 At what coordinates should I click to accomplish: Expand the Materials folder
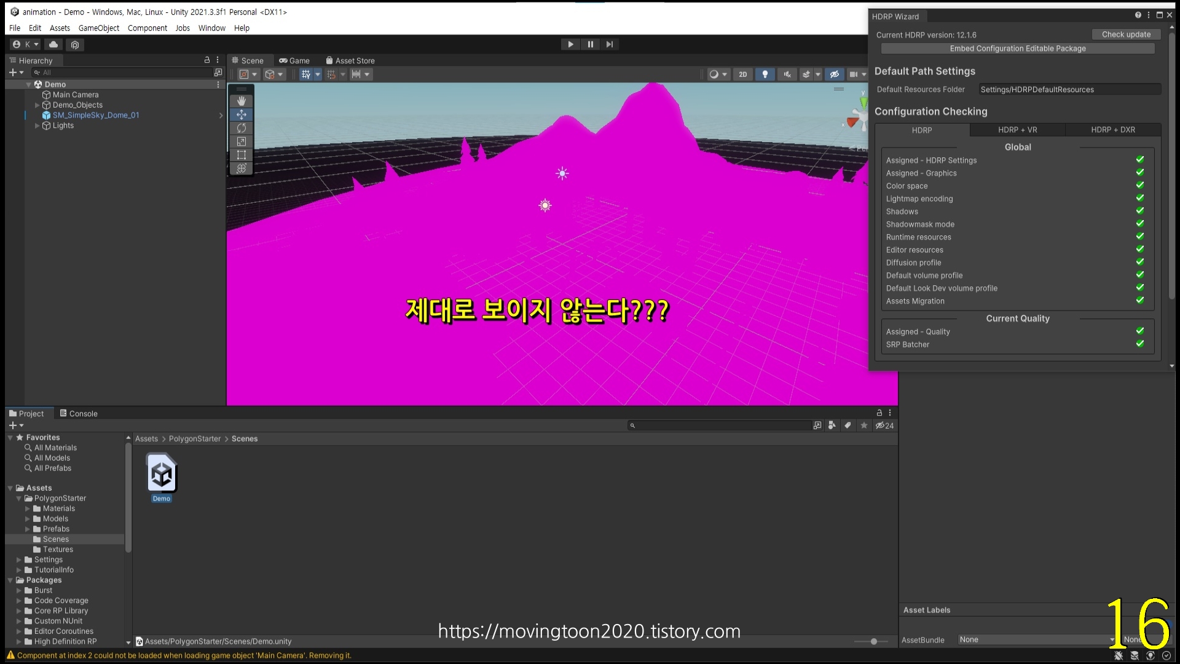[27, 508]
